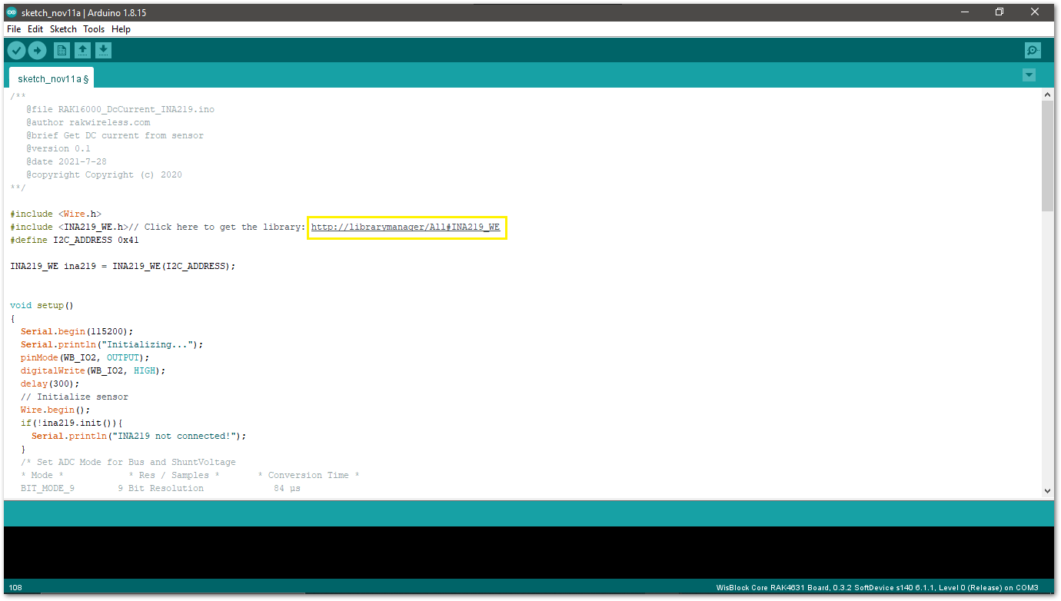Click the 'void setup()' line
Image resolution: width=1061 pixels, height=601 pixels.
coord(42,305)
